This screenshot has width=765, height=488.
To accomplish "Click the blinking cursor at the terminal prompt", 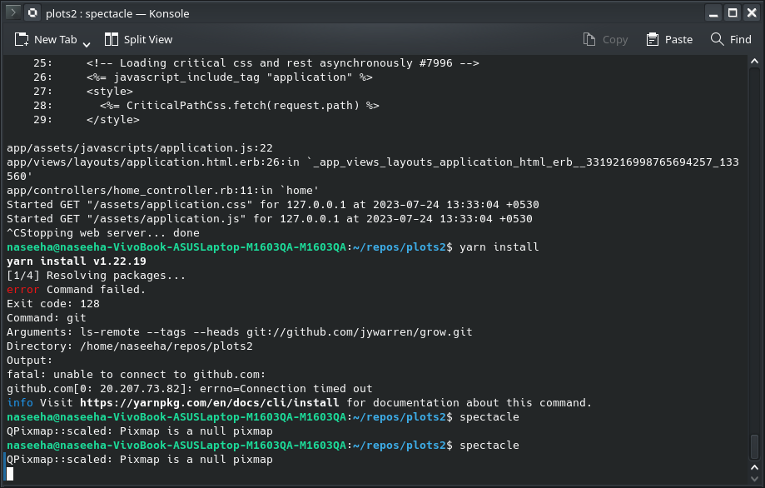I will [9, 473].
